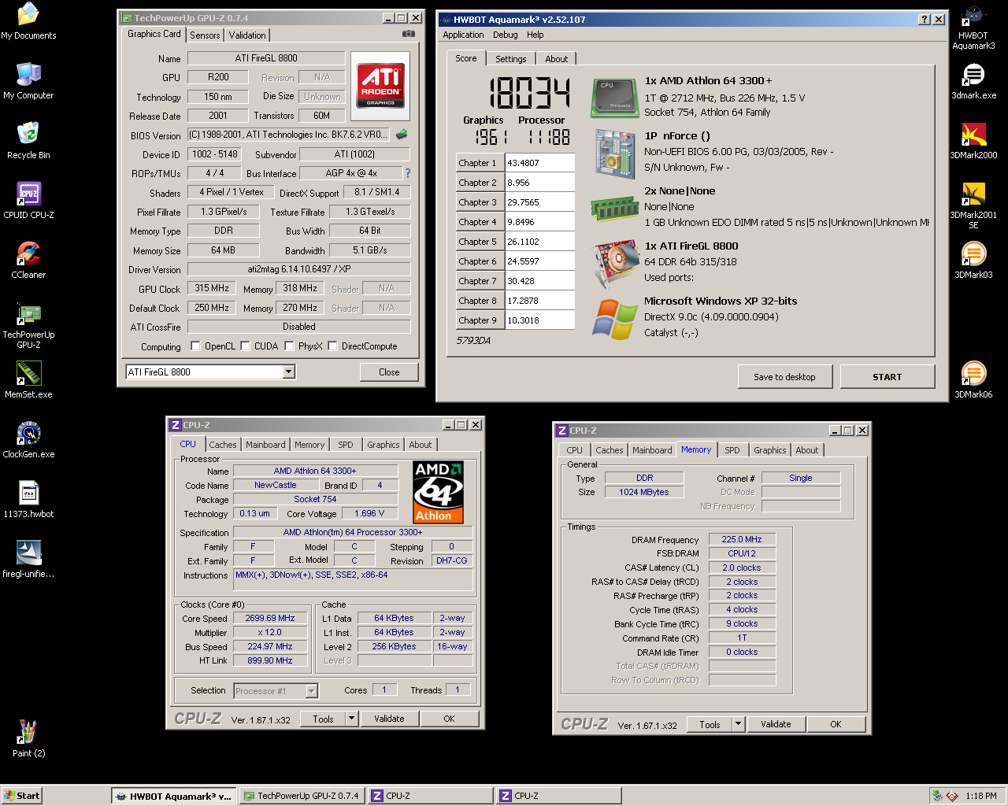Launch 3DMark03 desktop shortcut
Viewport: 1008px width, 806px height.
[973, 261]
